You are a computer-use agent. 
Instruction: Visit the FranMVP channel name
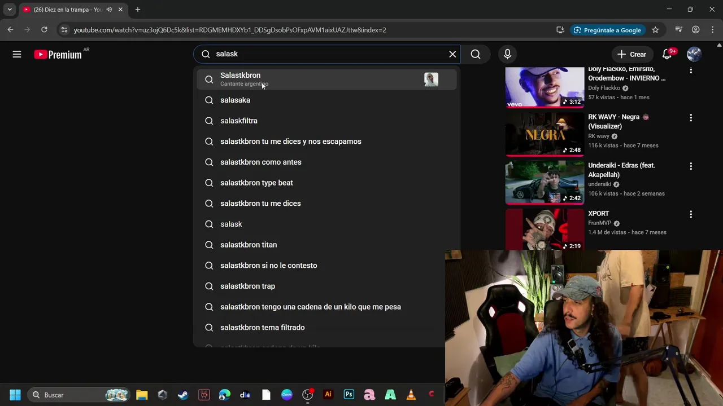tap(599, 223)
